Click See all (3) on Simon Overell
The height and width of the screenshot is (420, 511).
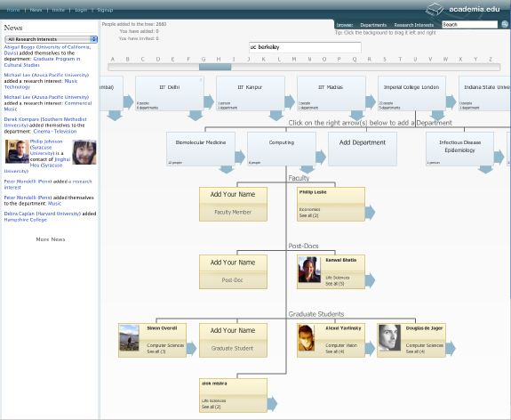click(156, 351)
